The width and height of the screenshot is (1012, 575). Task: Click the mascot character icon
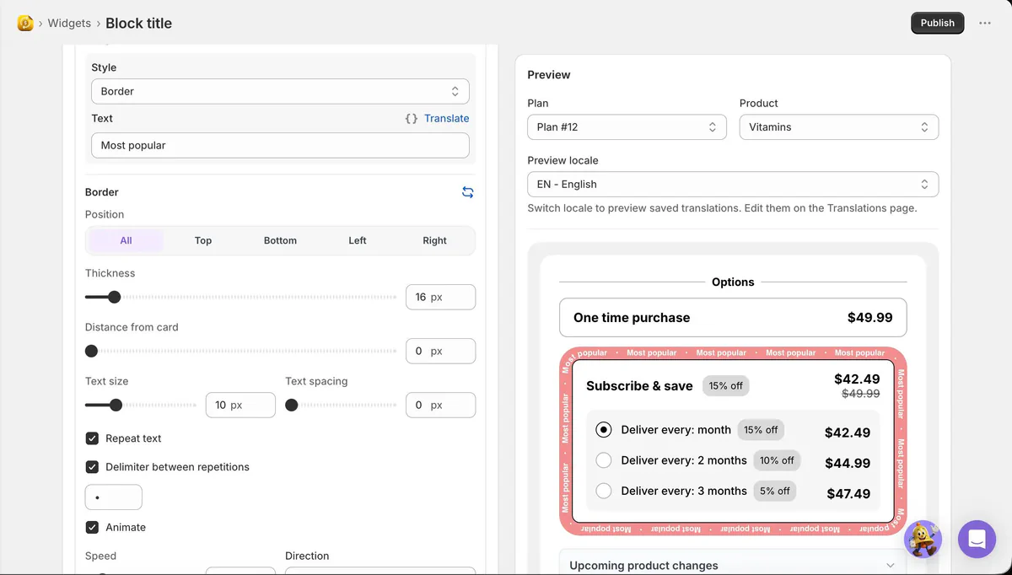click(x=923, y=539)
